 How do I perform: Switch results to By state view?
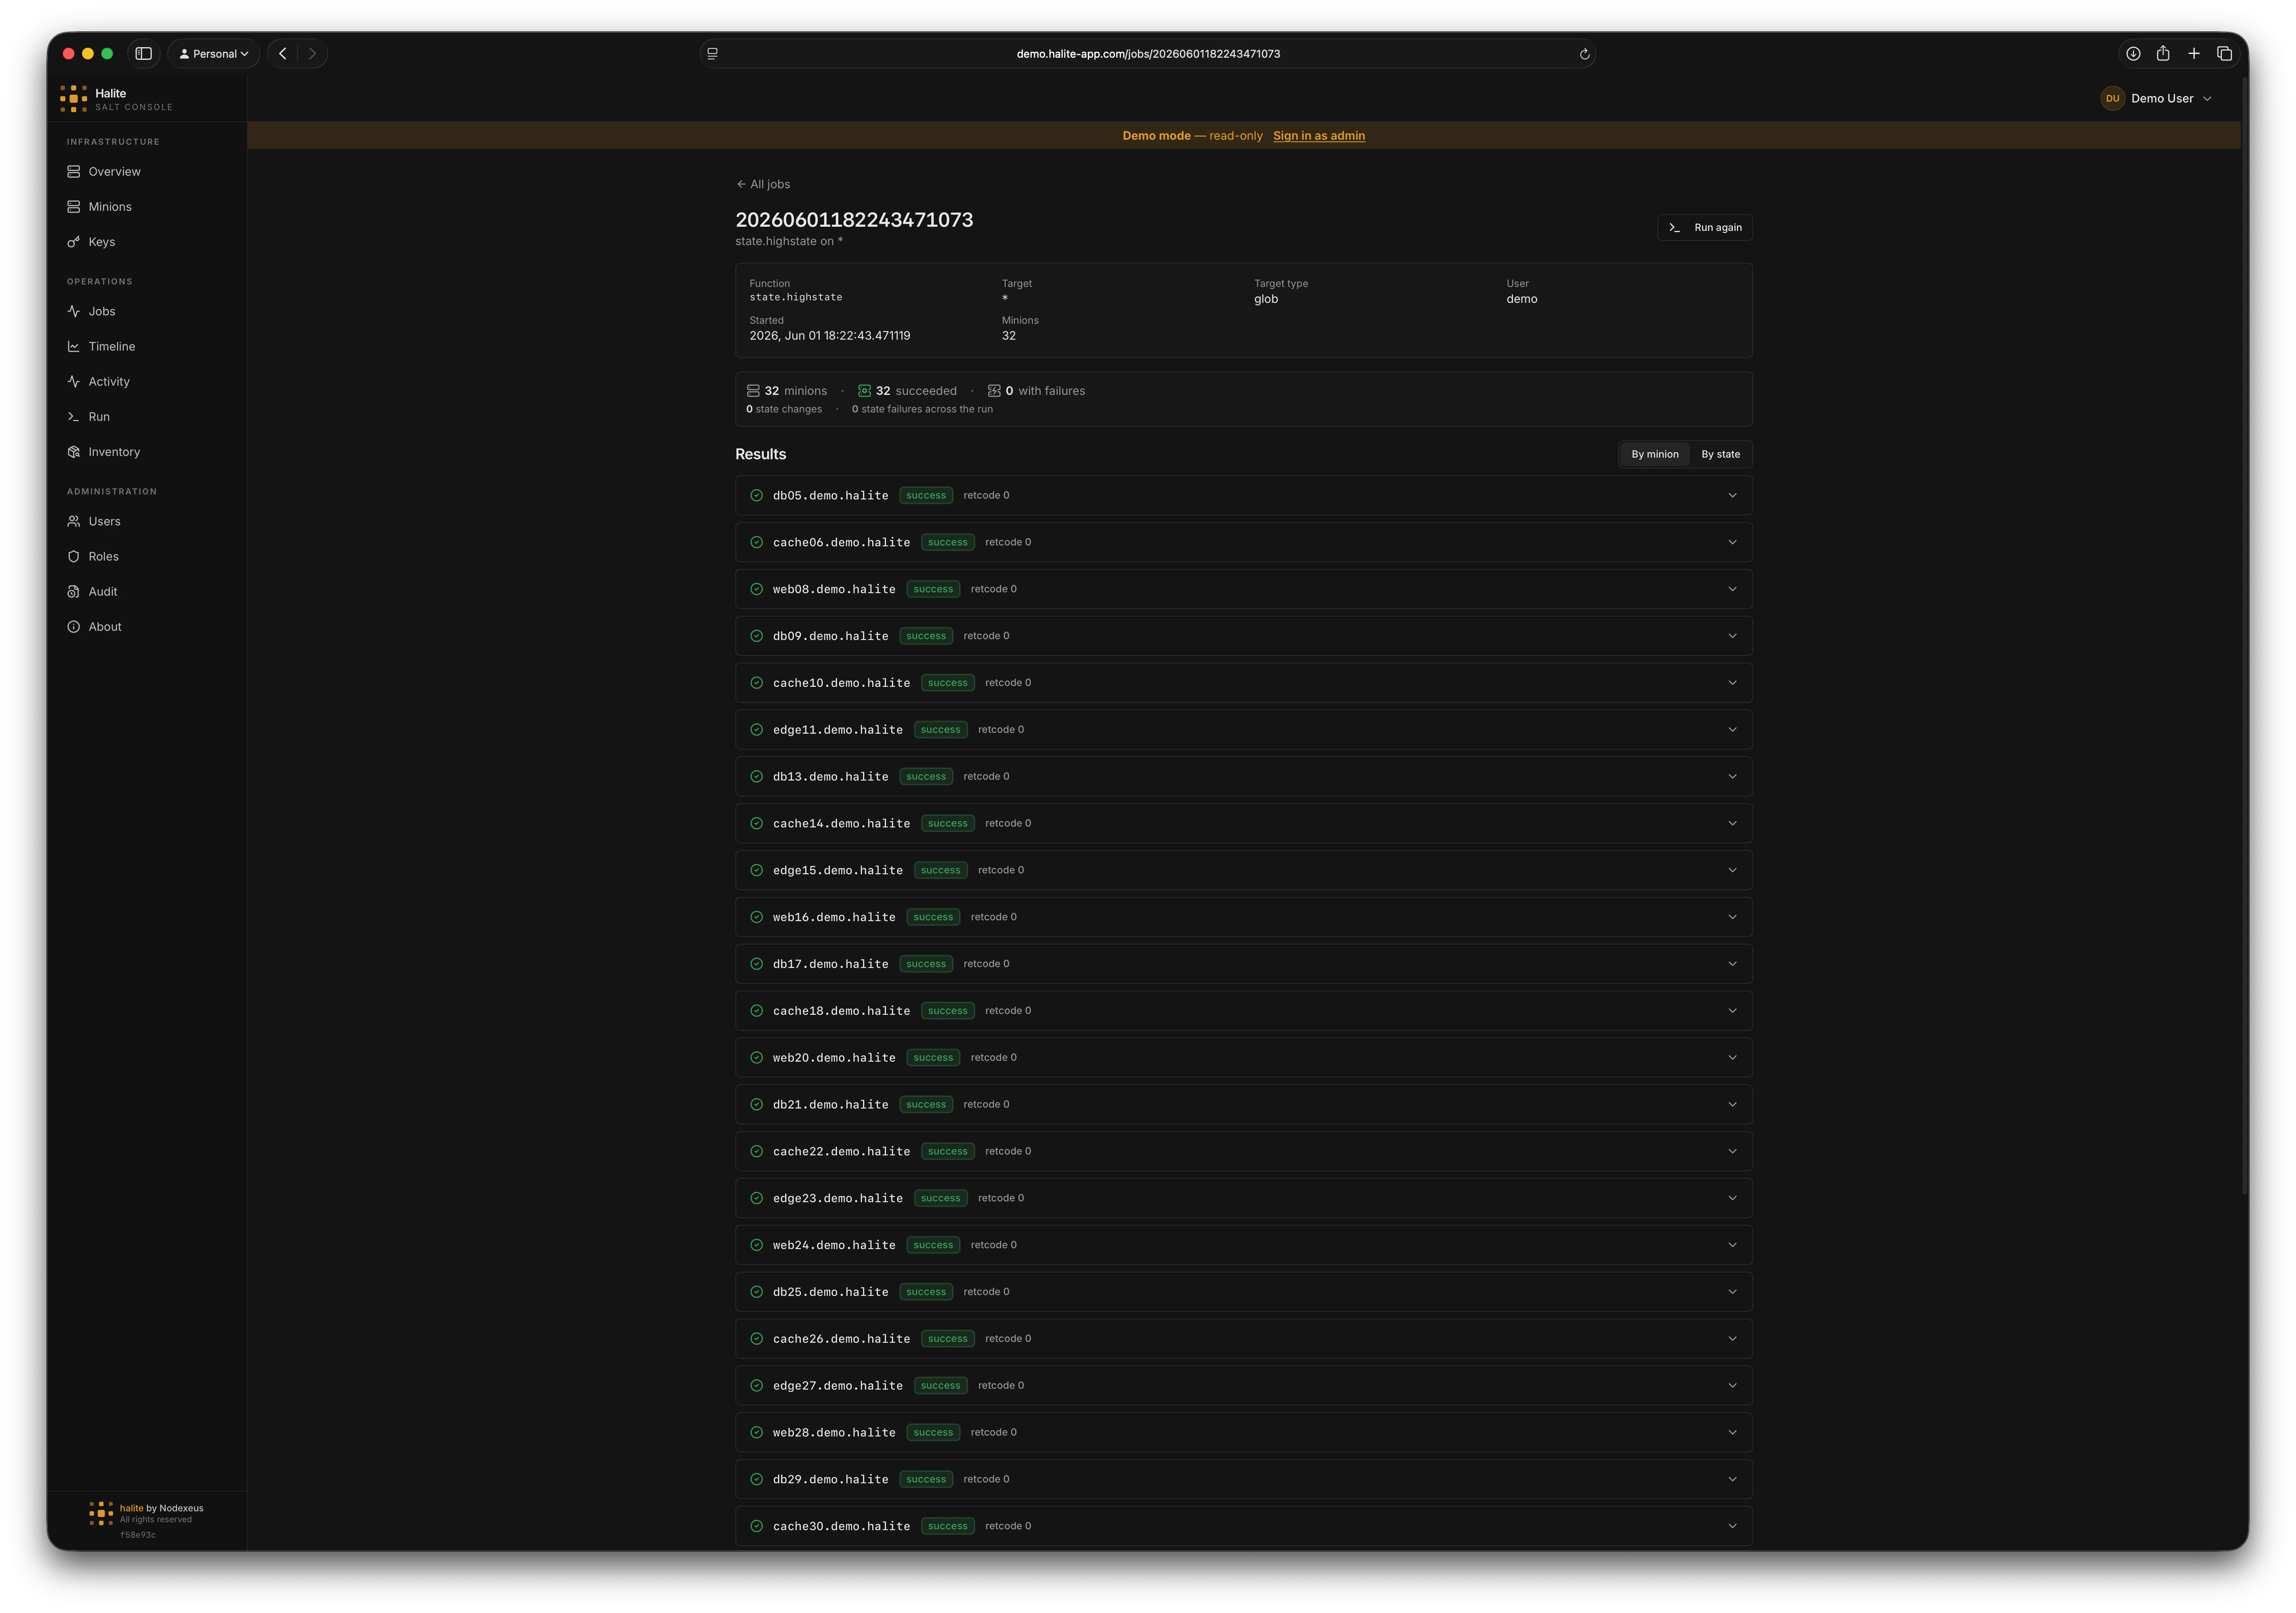point(1720,455)
